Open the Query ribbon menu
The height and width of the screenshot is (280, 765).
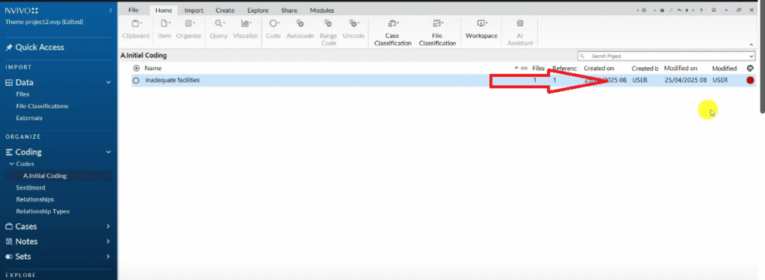coord(219,29)
